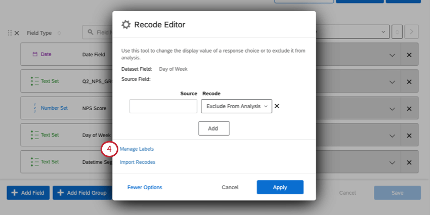
Task: Expand the Datetime Segment row chevron
Action: 392,162
